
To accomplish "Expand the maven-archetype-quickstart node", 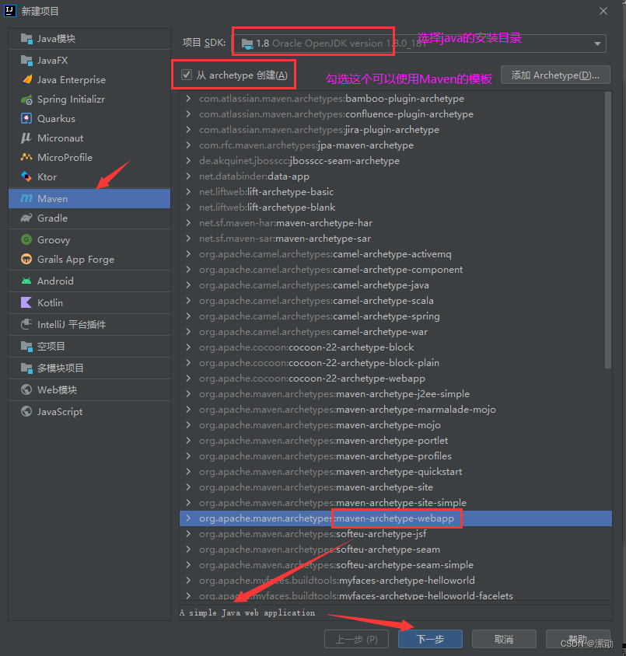I will (188, 471).
